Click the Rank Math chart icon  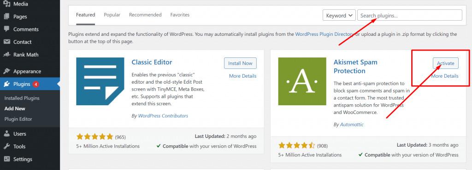[x=6, y=55]
